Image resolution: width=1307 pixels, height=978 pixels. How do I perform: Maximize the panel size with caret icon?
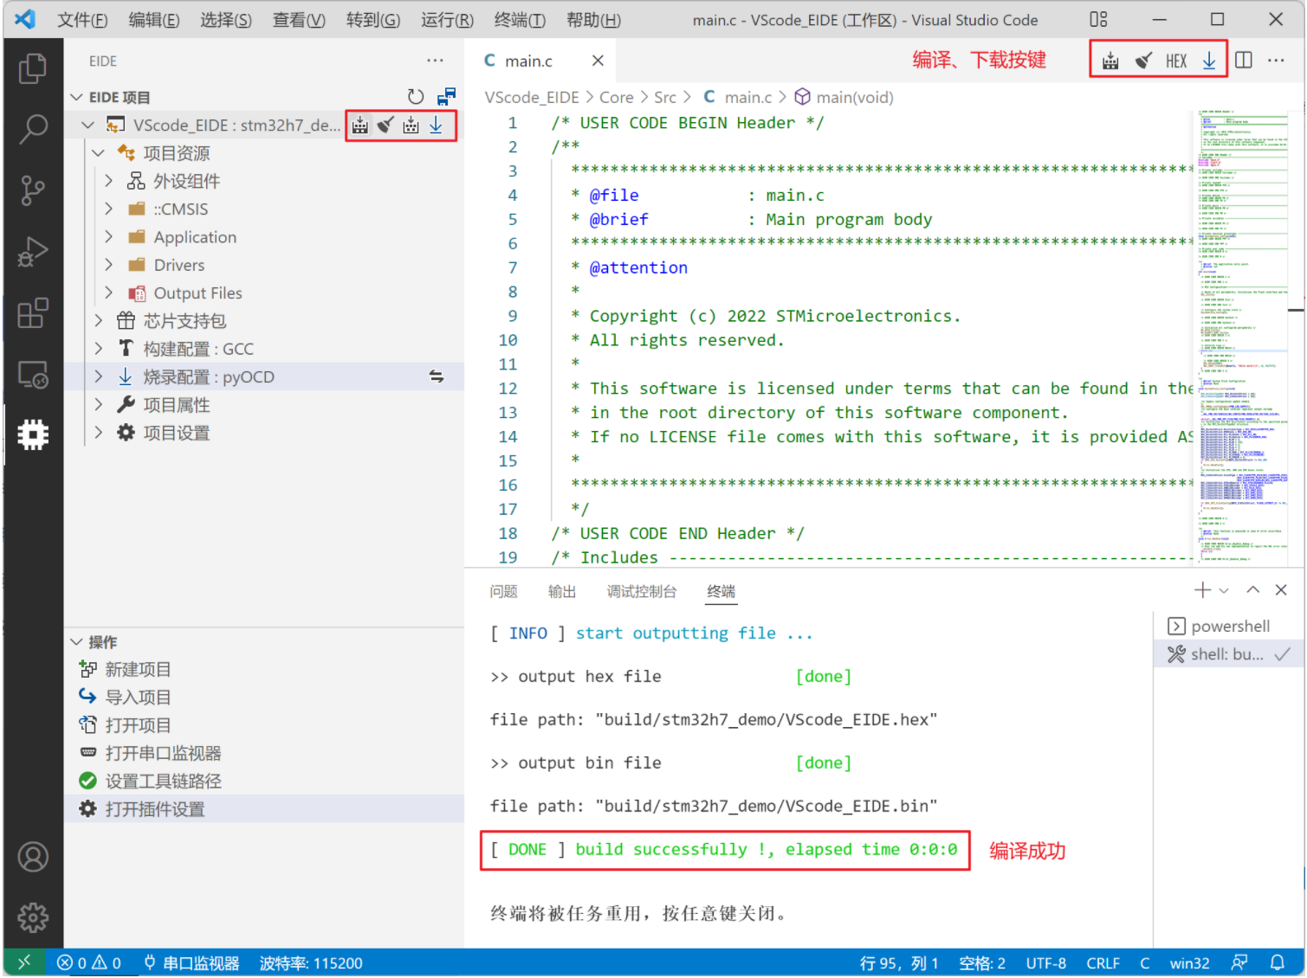point(1253,590)
